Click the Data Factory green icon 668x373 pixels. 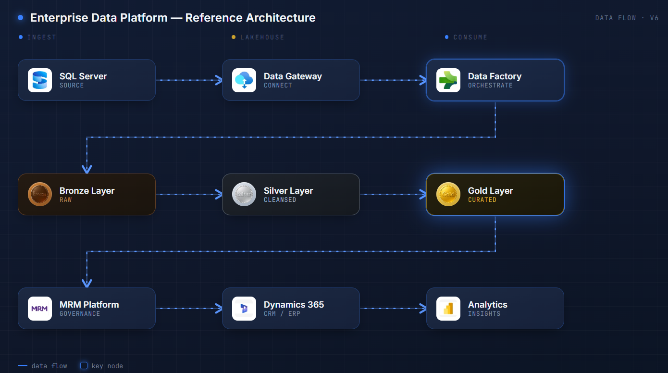448,80
